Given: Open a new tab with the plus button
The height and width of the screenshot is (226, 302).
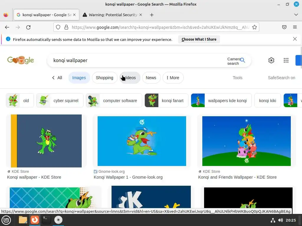Looking at the screenshot, I should pyautogui.click(x=152, y=15).
